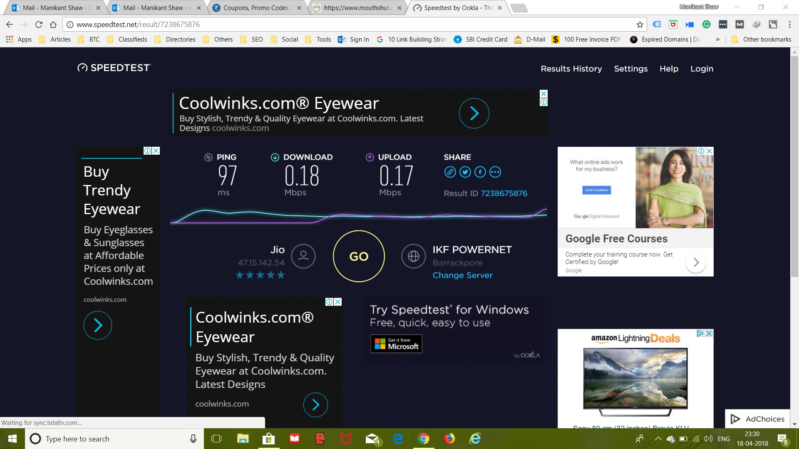Share result via Twitter icon
799x449 pixels.
(x=465, y=172)
